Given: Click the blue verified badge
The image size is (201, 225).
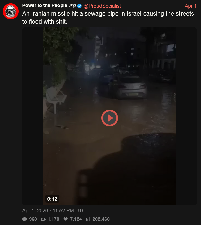Looking at the screenshot, I should [x=79, y=6].
